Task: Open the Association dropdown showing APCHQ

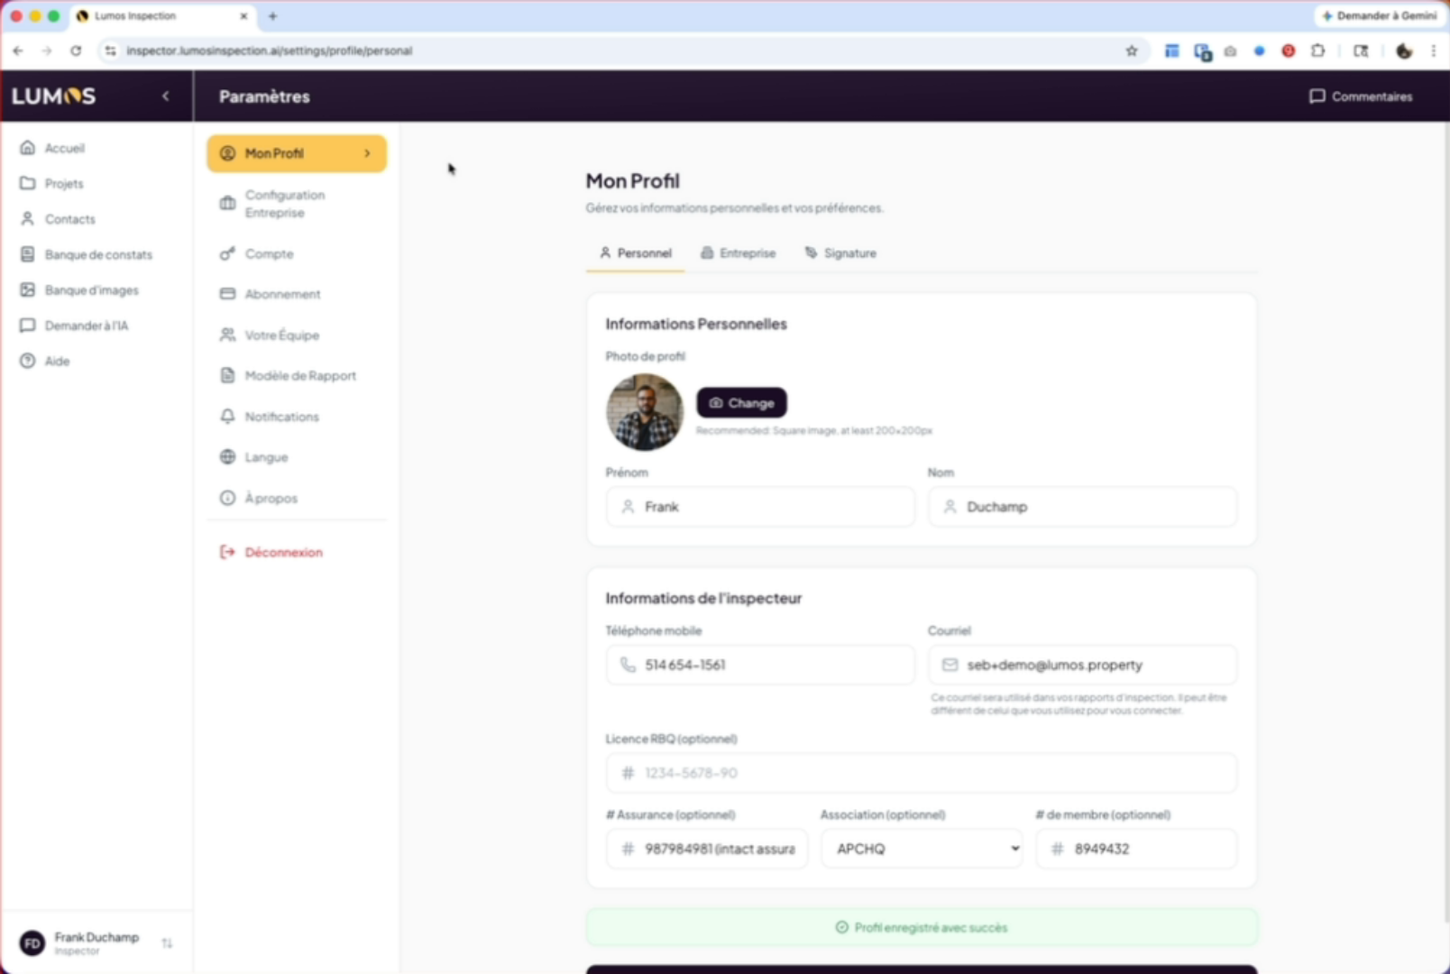Action: tap(922, 849)
